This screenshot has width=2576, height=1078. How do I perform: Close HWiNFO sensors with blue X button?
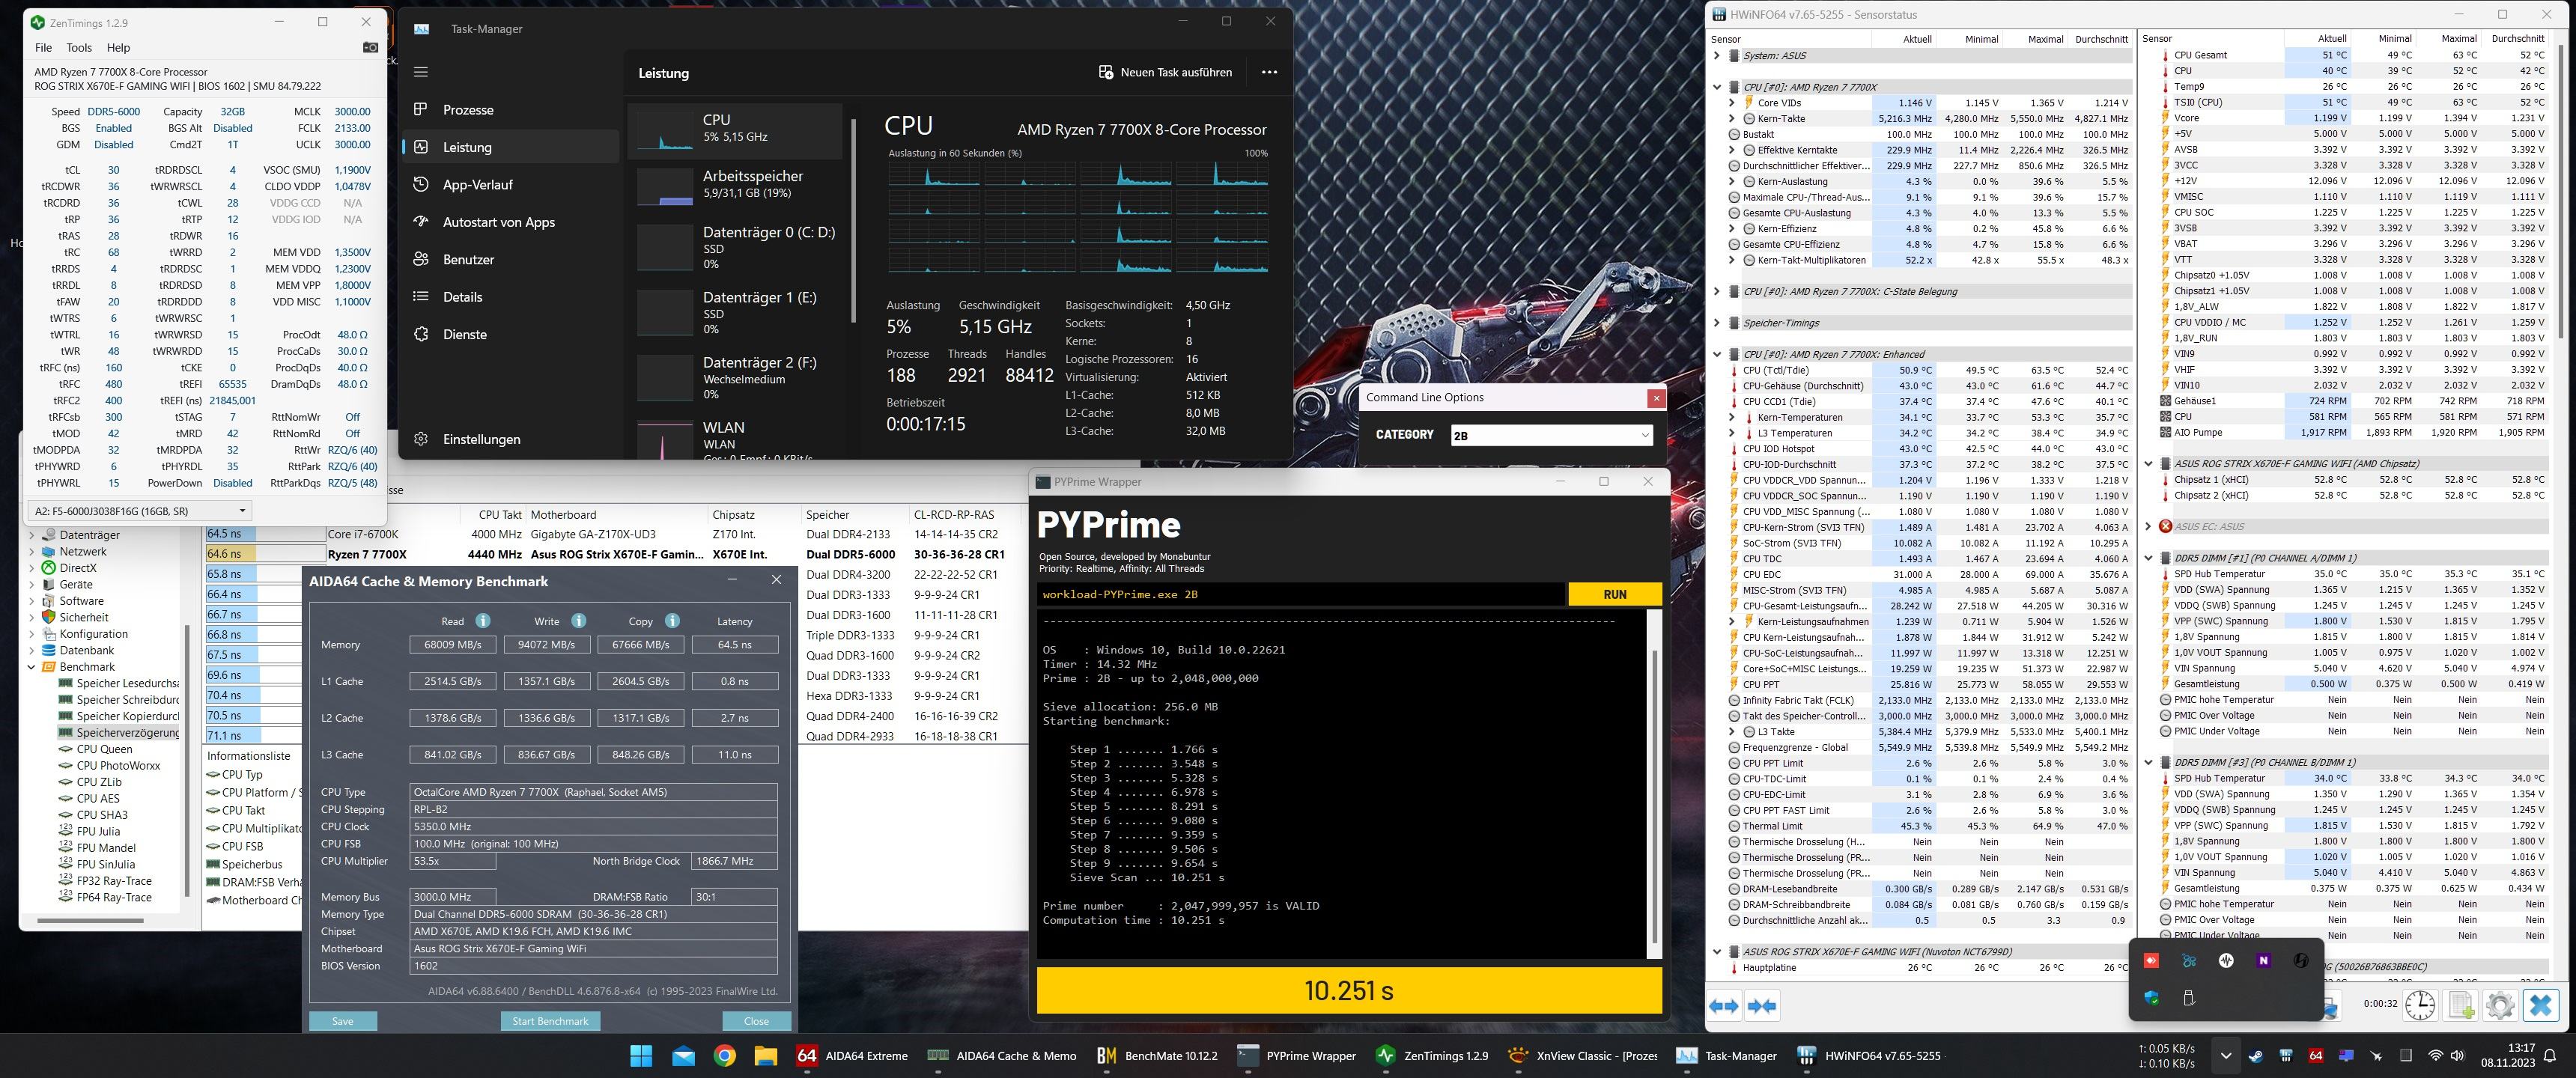coord(2541,1005)
